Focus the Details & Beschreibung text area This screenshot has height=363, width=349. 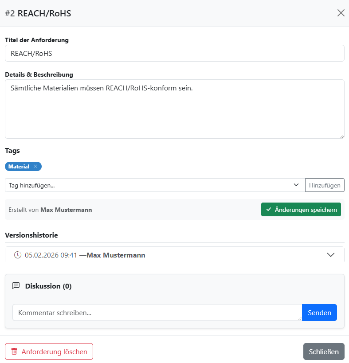(174, 109)
